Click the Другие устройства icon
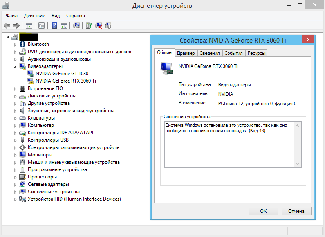 (x=22, y=103)
